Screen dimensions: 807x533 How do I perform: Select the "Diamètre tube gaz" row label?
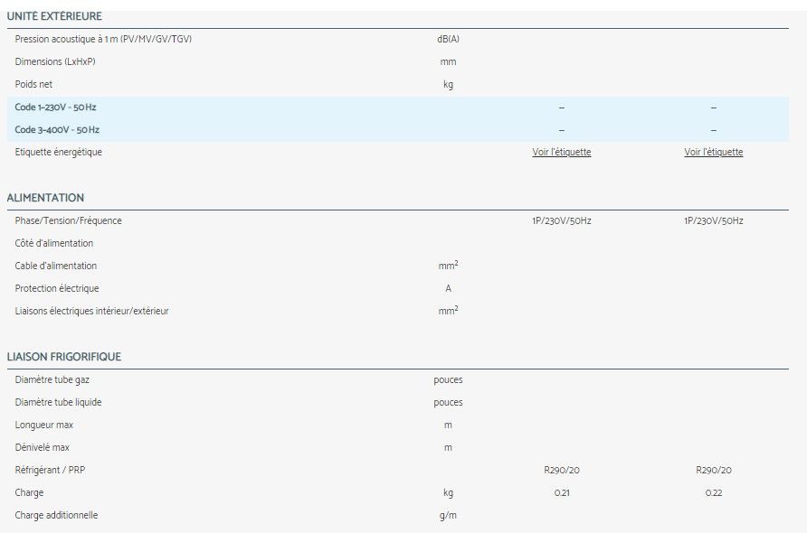coord(52,379)
